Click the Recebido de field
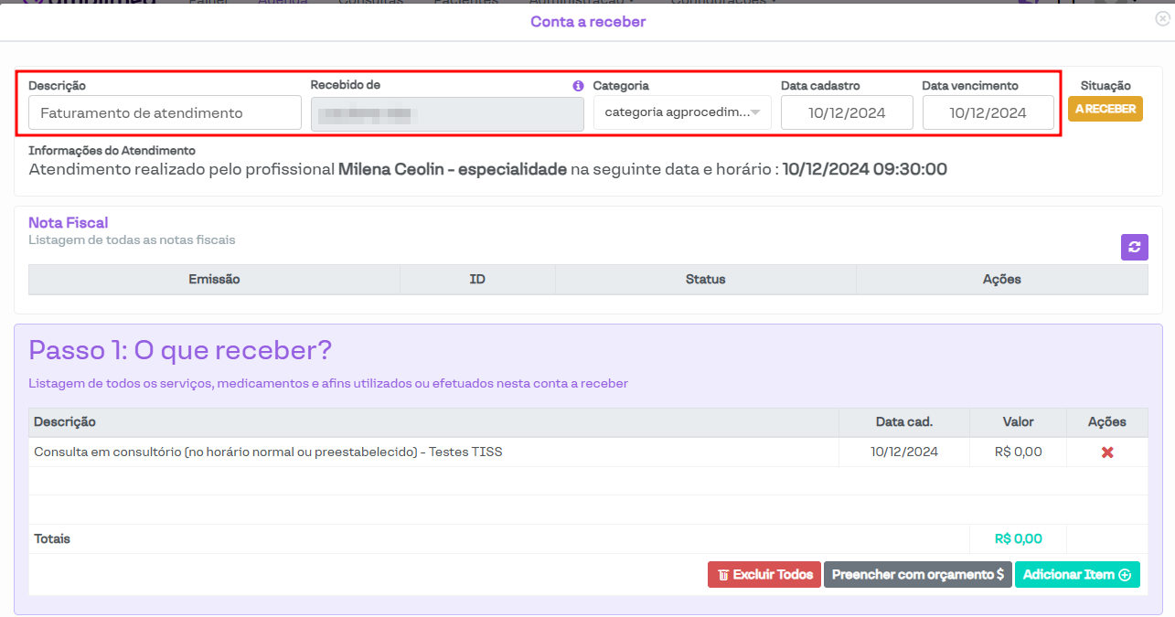The height and width of the screenshot is (617, 1175). 447,114
